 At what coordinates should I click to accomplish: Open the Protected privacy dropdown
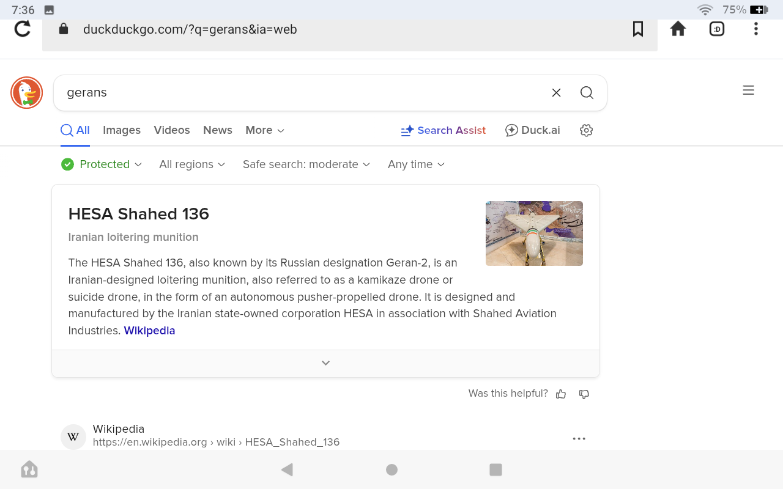pos(102,164)
